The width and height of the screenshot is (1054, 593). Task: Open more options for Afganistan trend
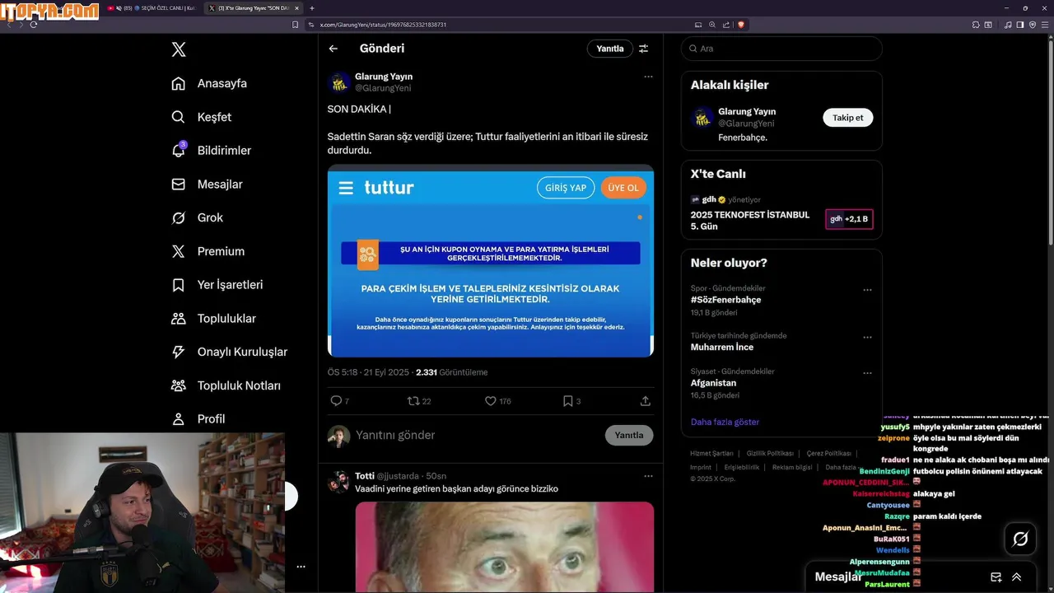point(867,373)
